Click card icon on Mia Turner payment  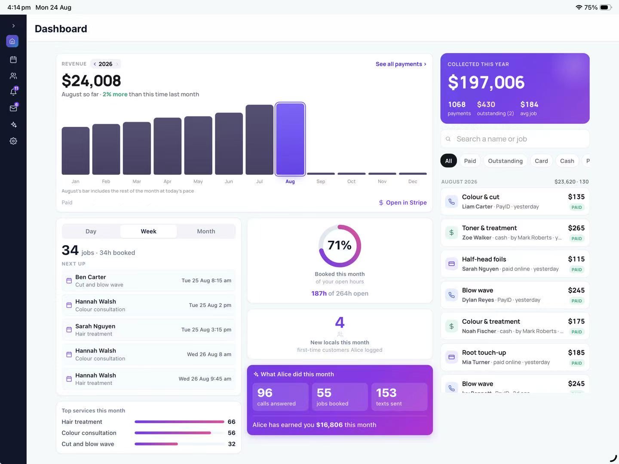[x=451, y=357]
